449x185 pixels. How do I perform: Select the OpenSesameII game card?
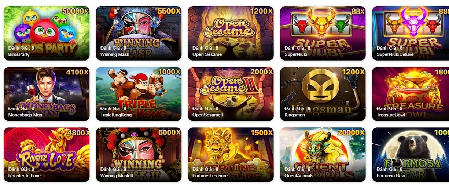[231, 94]
